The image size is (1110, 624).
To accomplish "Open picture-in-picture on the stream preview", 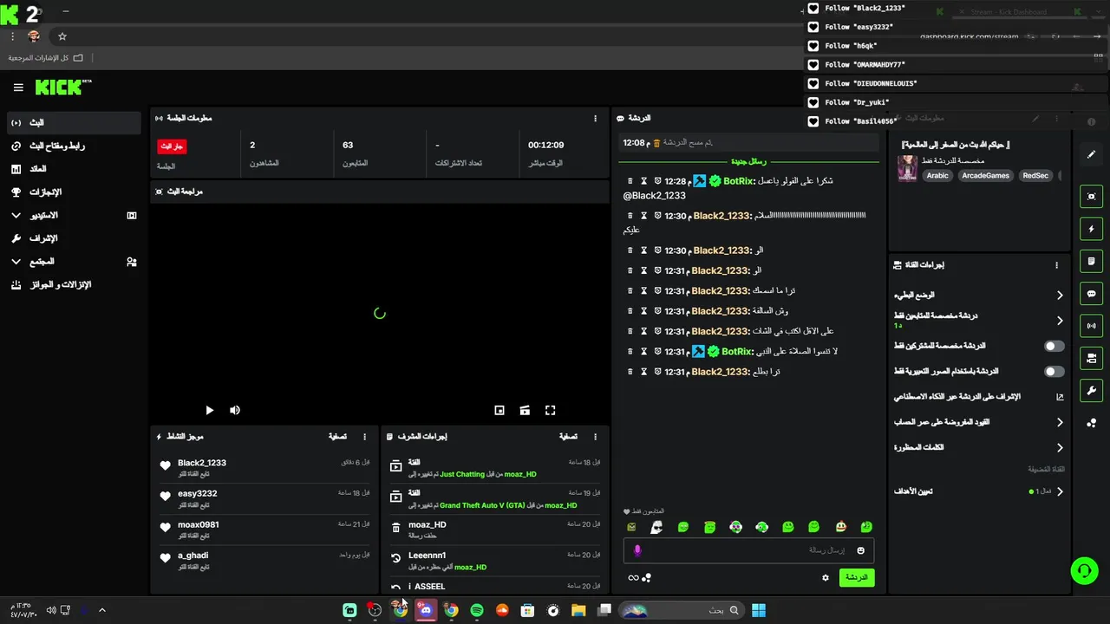I will pyautogui.click(x=499, y=411).
